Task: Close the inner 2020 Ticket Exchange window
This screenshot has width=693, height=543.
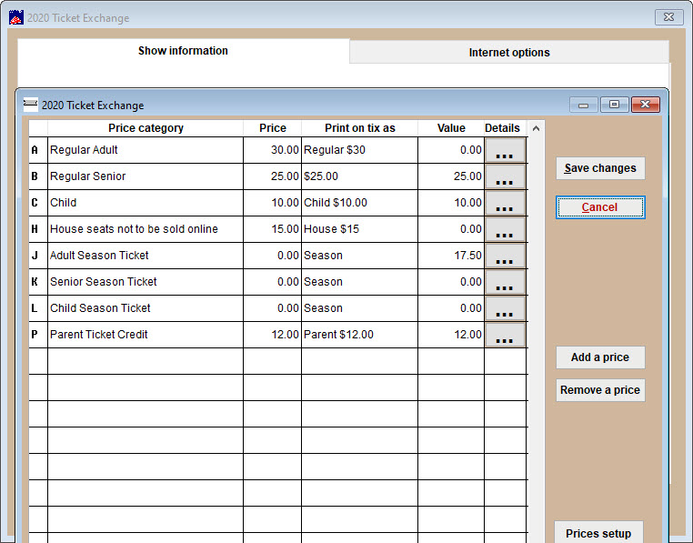Action: pyautogui.click(x=646, y=105)
